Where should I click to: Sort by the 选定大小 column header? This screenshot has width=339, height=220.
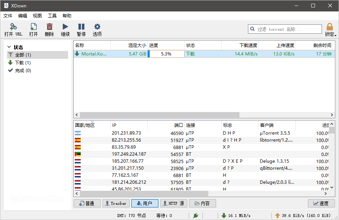pyautogui.click(x=129, y=45)
